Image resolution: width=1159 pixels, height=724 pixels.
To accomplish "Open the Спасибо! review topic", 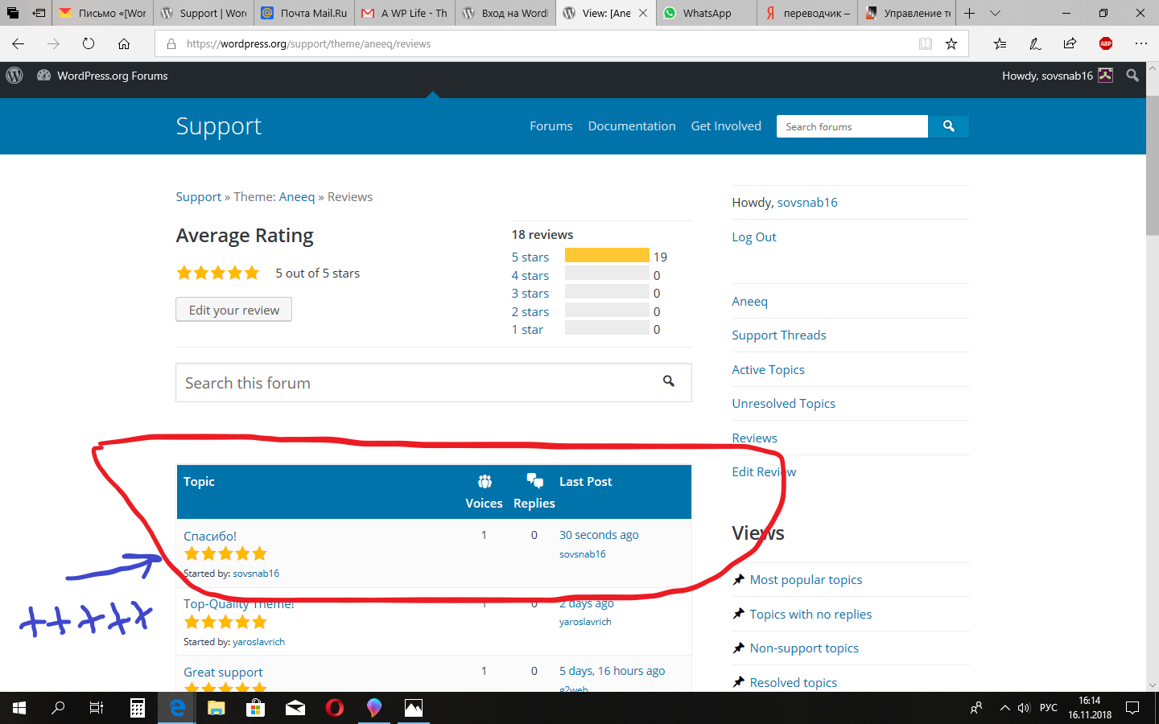I will point(210,536).
